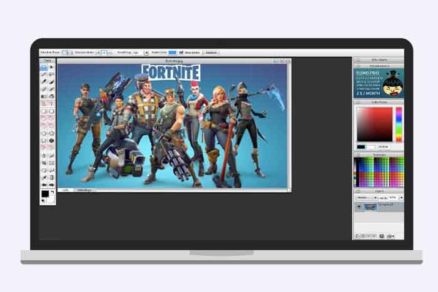
Task: Select the Transform tool
Action: (x=51, y=163)
